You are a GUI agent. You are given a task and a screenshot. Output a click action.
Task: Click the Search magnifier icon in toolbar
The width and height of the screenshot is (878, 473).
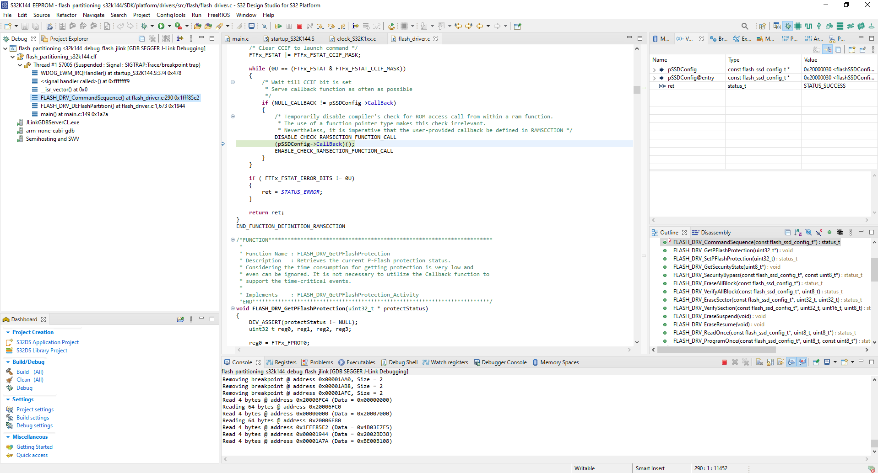(745, 27)
